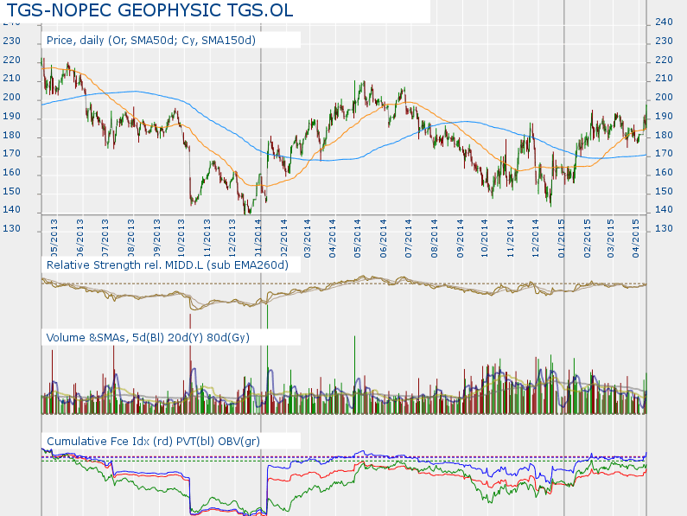Click the right price axis value 150

click(664, 191)
